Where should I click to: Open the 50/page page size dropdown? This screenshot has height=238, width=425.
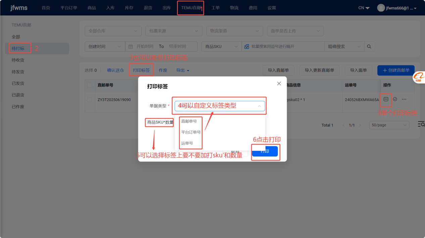pos(389,125)
